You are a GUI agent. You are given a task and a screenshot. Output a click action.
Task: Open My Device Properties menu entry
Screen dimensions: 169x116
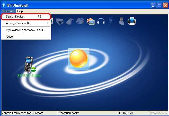(26, 30)
